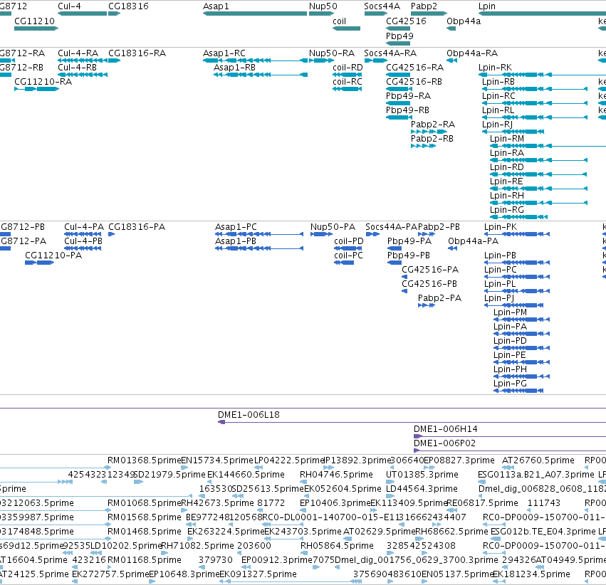Select the Obp44a gene label

point(464,21)
